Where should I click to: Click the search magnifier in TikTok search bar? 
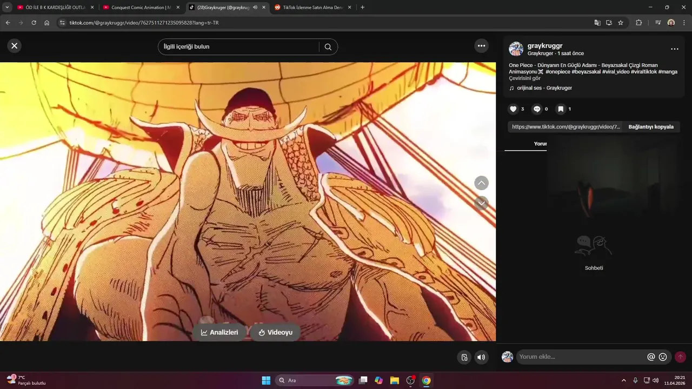pyautogui.click(x=328, y=47)
